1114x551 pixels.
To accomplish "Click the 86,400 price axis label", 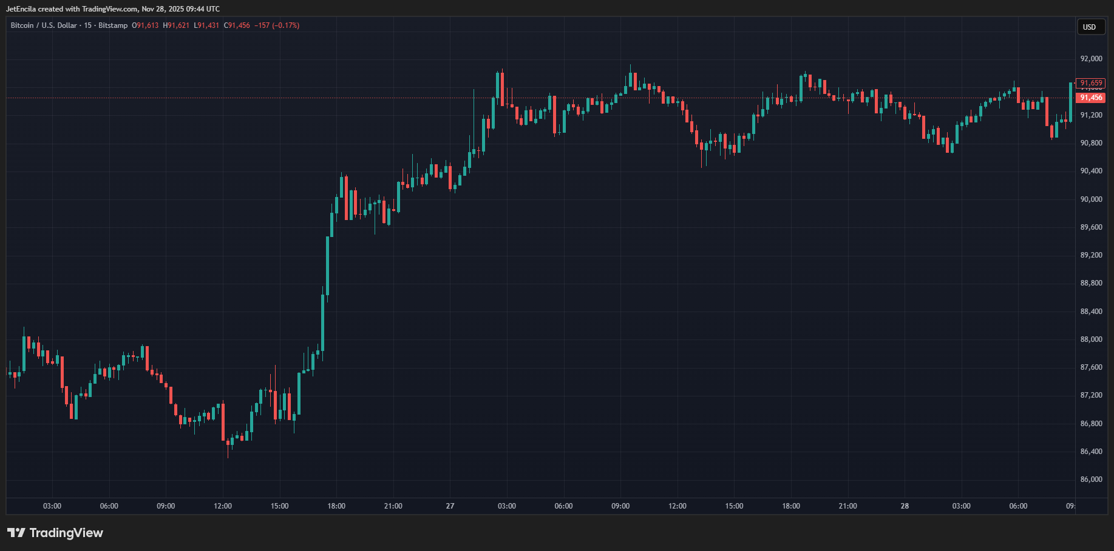I will point(1091,452).
